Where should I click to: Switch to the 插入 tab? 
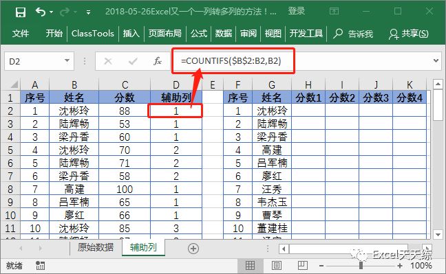coord(131,34)
